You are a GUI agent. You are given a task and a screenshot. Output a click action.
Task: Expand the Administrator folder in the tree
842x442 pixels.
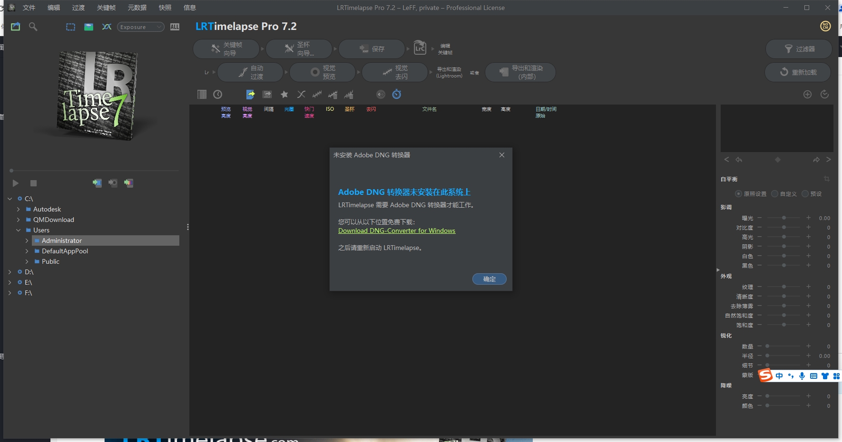coord(27,241)
